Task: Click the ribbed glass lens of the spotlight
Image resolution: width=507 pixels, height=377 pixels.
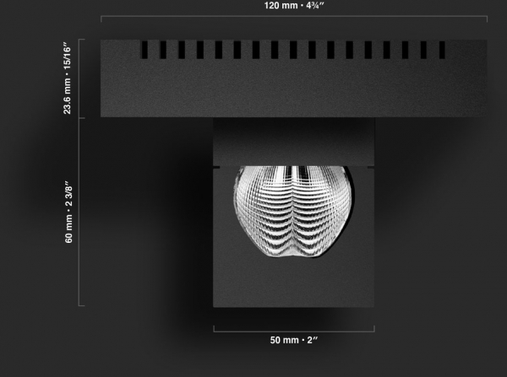Action: pos(293,212)
